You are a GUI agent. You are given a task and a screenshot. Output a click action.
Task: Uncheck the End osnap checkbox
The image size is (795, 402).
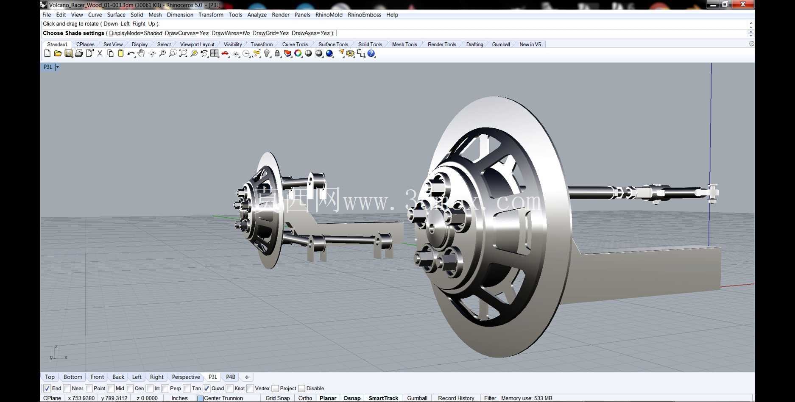point(47,388)
